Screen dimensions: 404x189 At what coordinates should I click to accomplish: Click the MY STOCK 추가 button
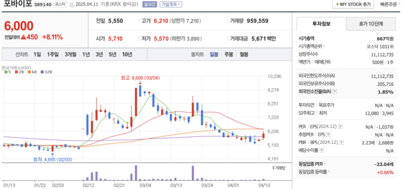[x=353, y=4]
